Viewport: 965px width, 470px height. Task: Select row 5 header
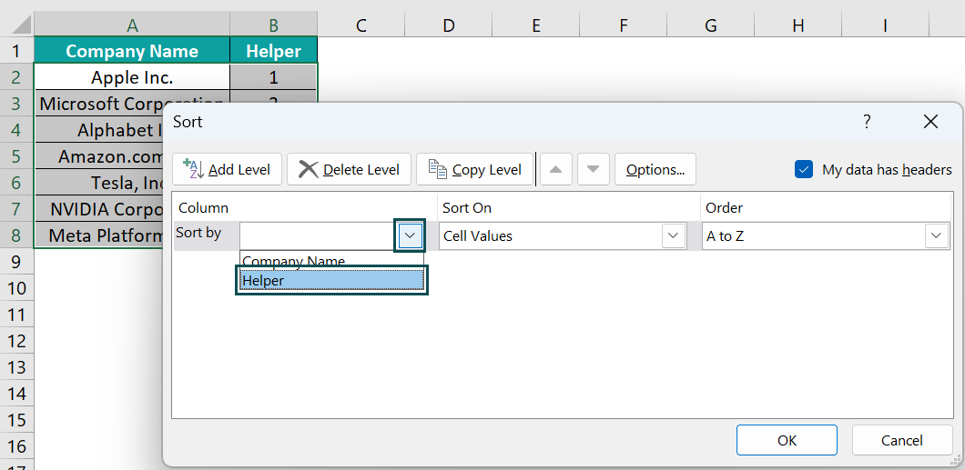click(x=16, y=156)
